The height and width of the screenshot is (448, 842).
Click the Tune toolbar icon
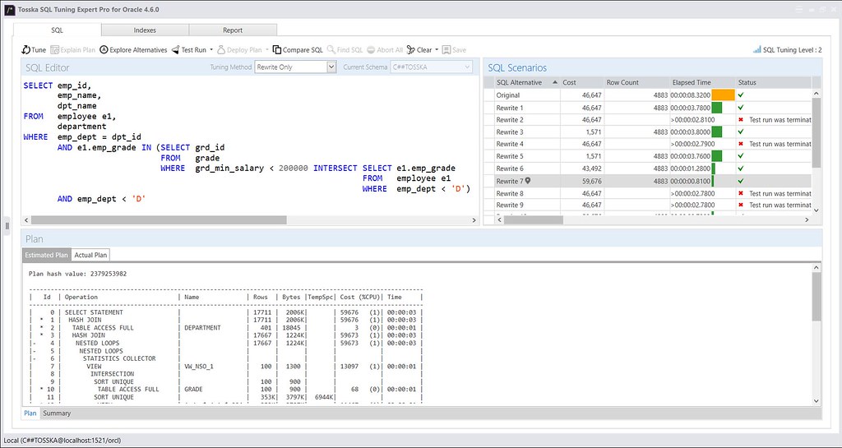[25, 50]
